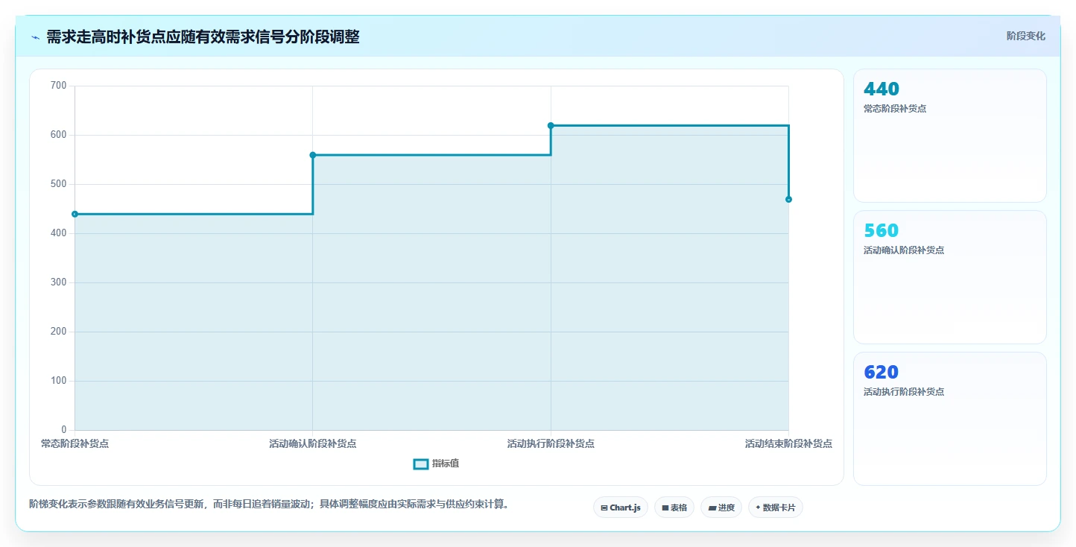
Task: Click the number 620 in the third card
Action: [882, 372]
